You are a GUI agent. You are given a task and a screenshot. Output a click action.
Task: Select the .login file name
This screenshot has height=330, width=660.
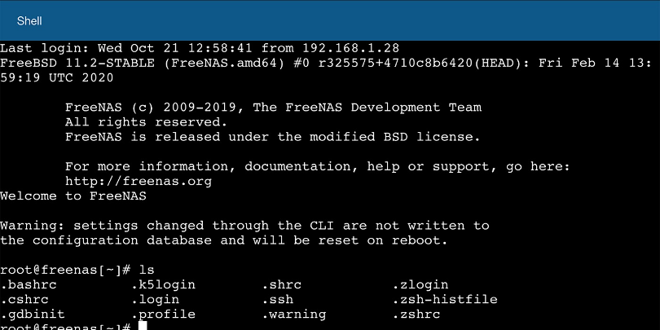155,299
